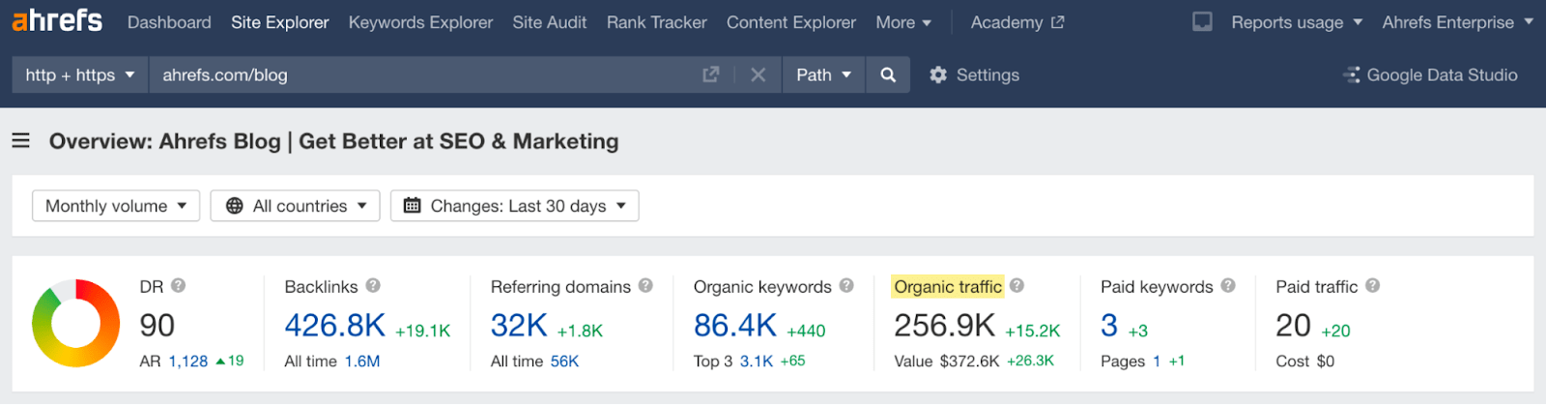The height and width of the screenshot is (405, 1546).
Task: Open the hamburger sidebar menu
Action: point(21,141)
